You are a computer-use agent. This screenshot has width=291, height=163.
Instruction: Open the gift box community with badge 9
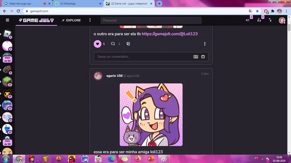[x=7, y=70]
